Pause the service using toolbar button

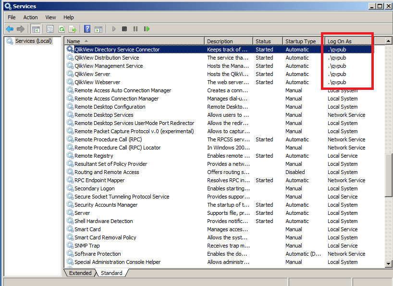pyautogui.click(x=135, y=29)
